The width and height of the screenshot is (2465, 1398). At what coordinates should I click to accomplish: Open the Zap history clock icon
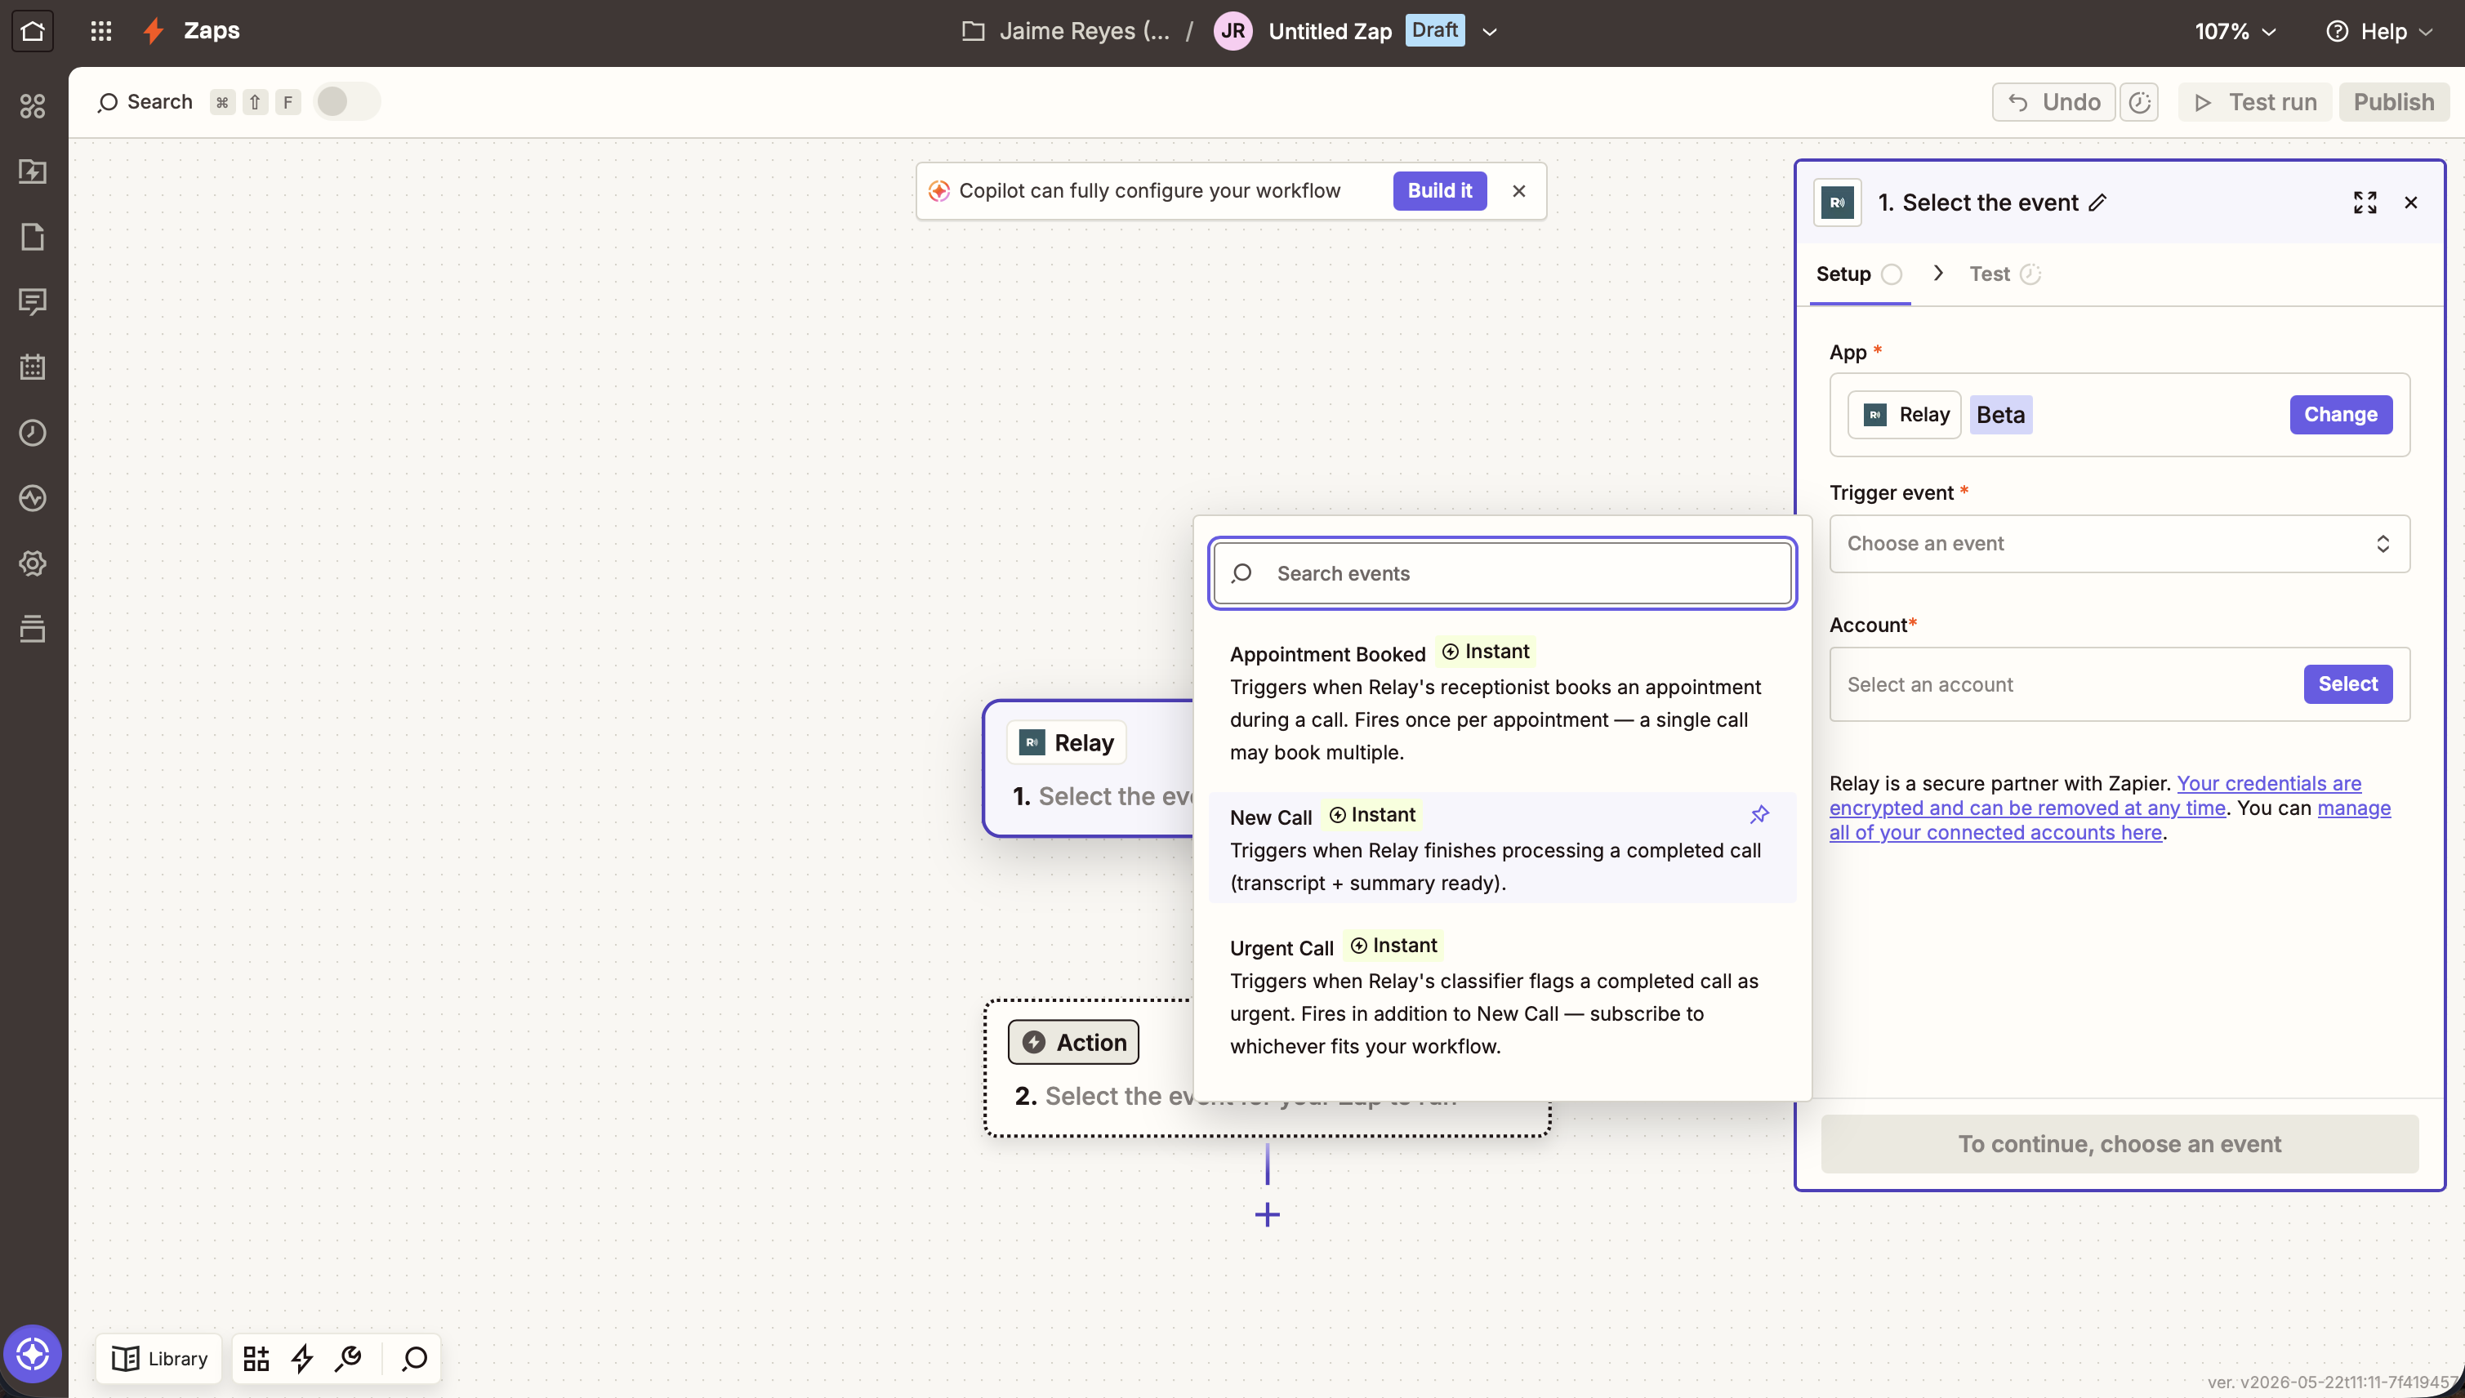click(33, 432)
